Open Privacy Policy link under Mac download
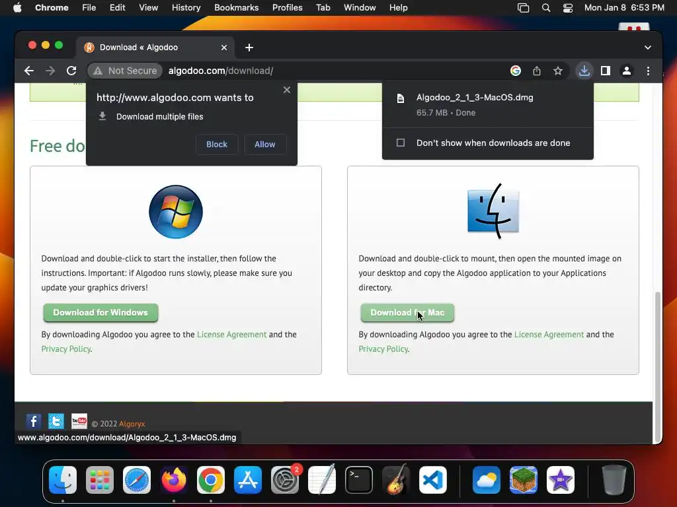This screenshot has width=677, height=507. point(383,349)
